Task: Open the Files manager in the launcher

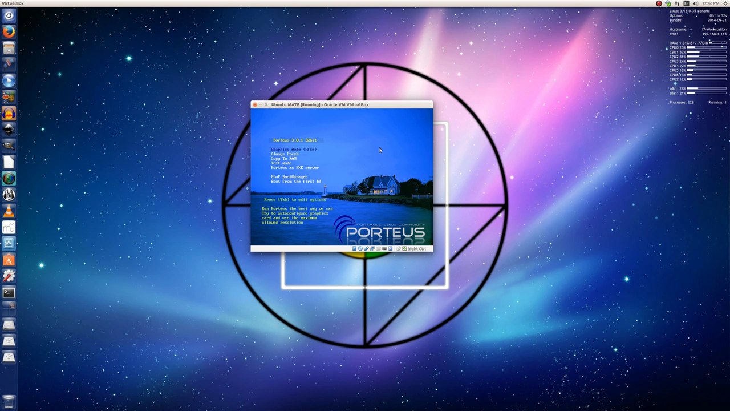Action: [x=9, y=48]
